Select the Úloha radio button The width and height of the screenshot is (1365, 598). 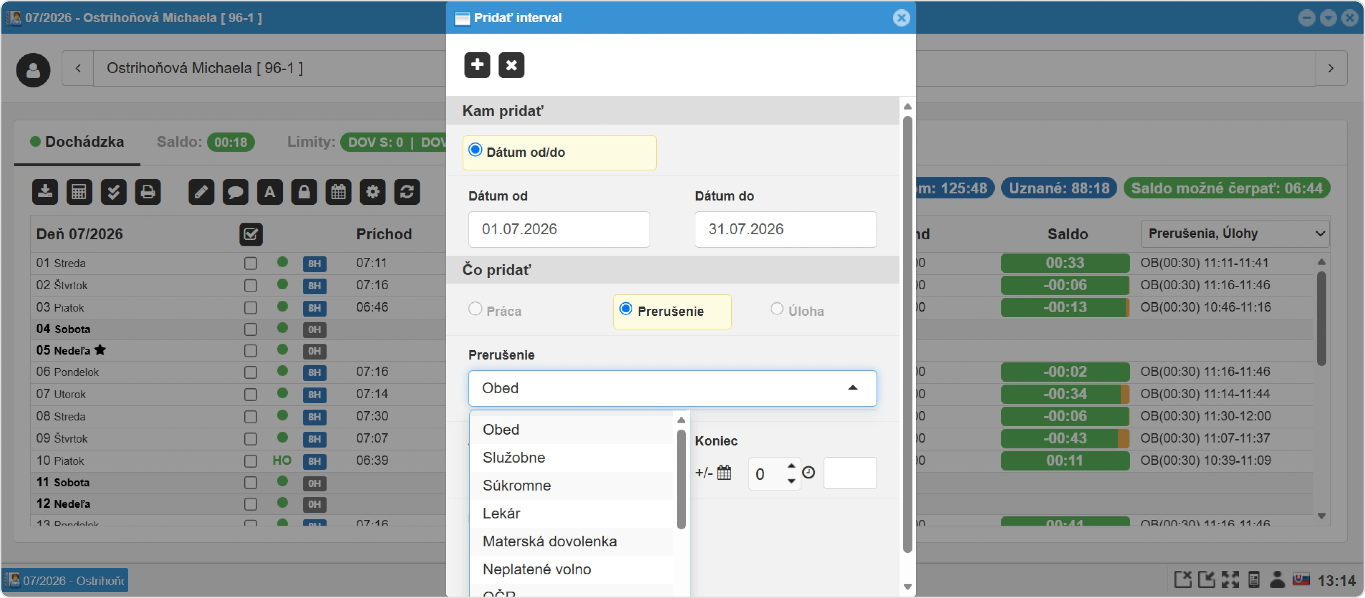(x=777, y=309)
